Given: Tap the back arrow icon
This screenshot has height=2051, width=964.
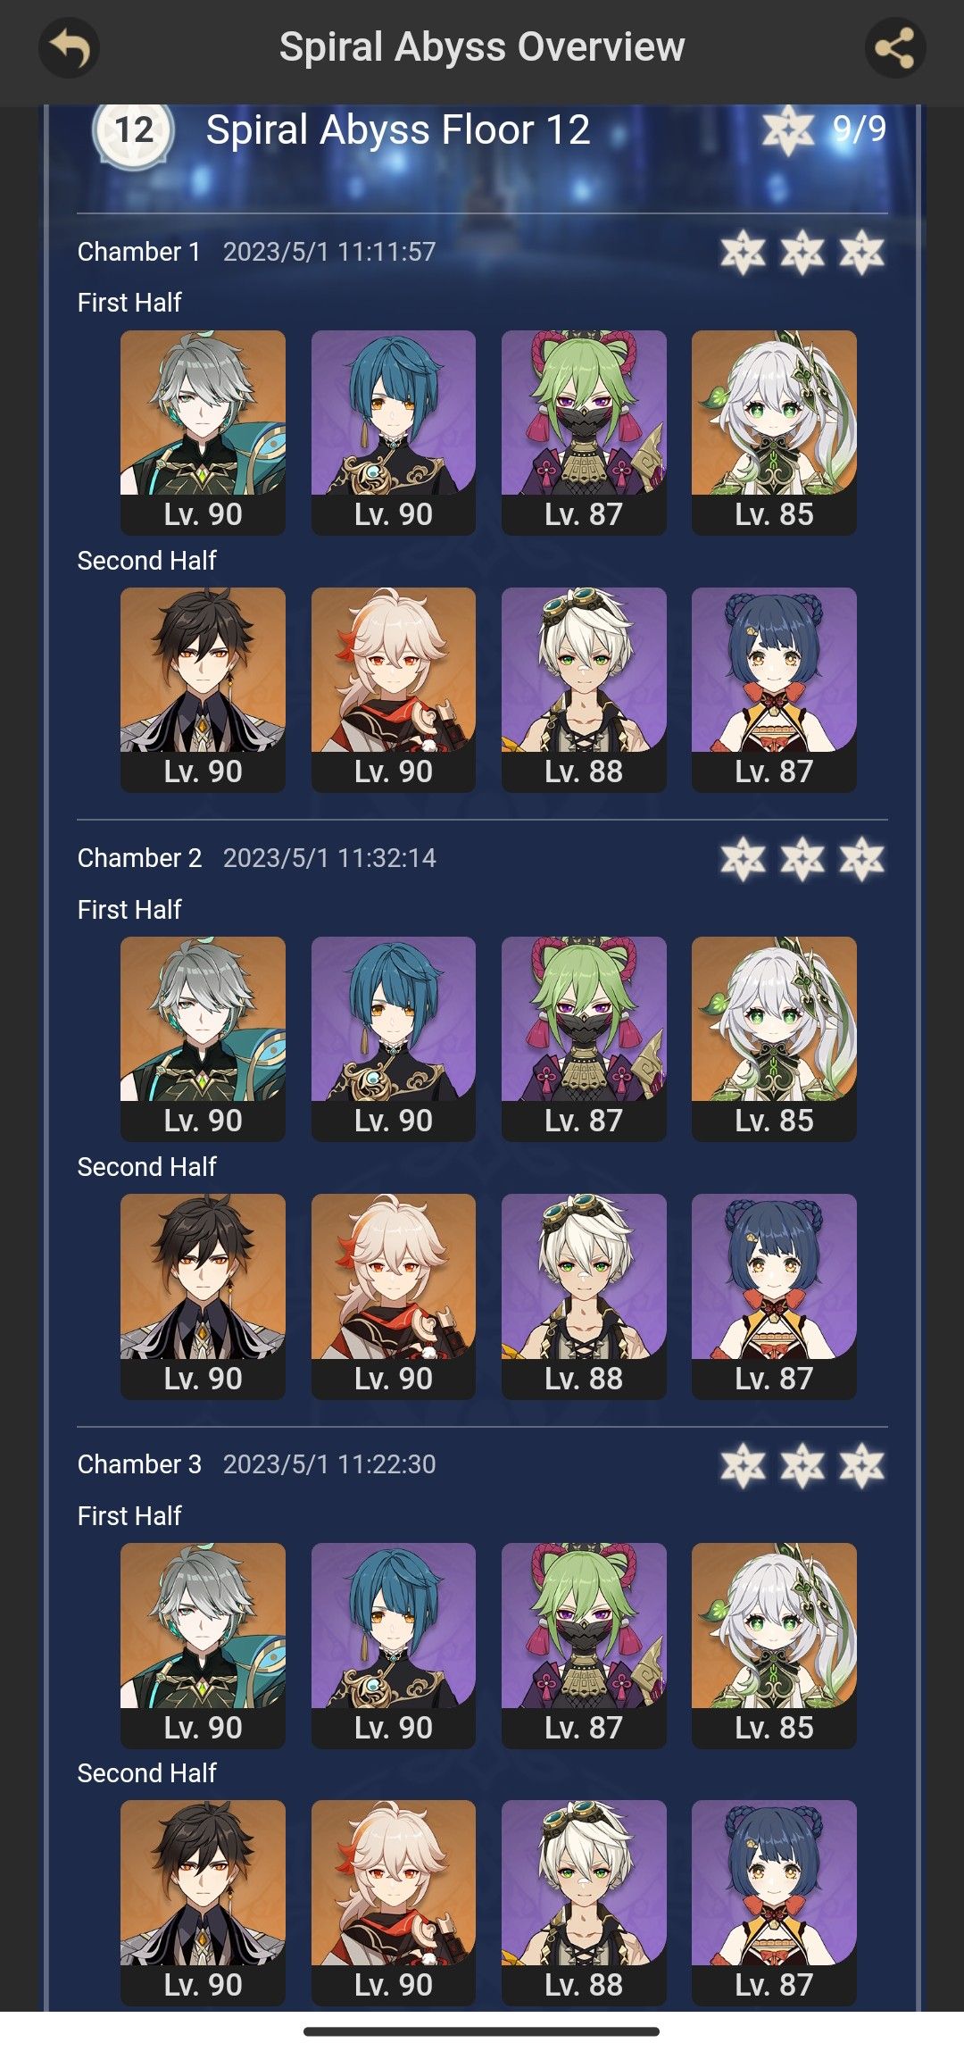Looking at the screenshot, I should [69, 48].
